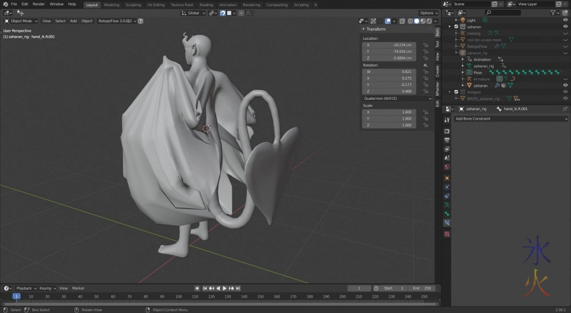Open the Quaternion (WXYZ) rotation mode dropdown
571x313 pixels.
(x=397, y=98)
